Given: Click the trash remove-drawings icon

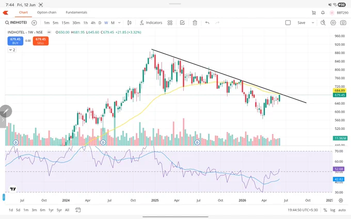Looking at the screenshot, I should pyautogui.click(x=195, y=23).
